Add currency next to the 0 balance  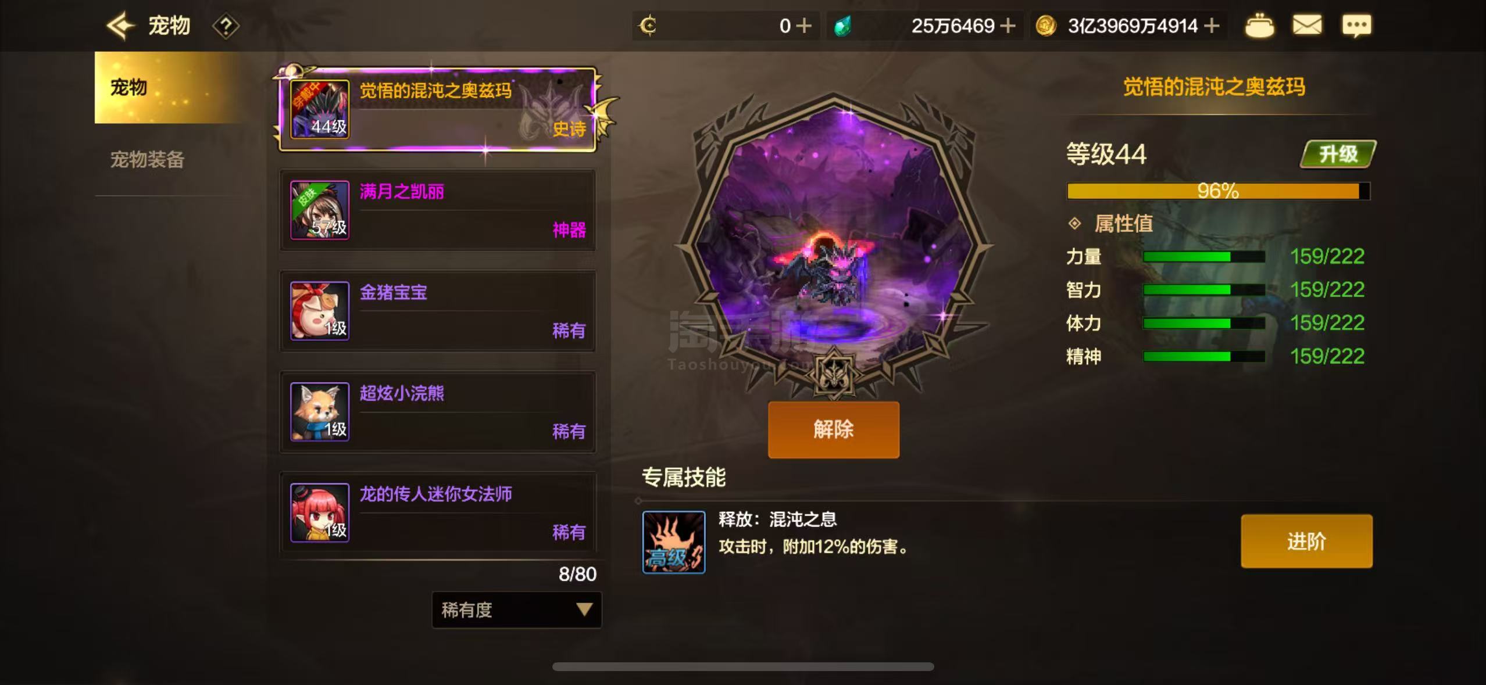pos(803,26)
